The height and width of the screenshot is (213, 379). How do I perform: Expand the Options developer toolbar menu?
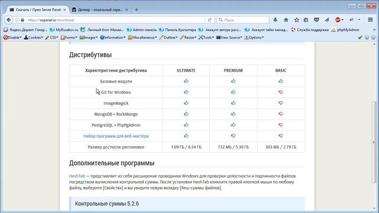click(254, 37)
